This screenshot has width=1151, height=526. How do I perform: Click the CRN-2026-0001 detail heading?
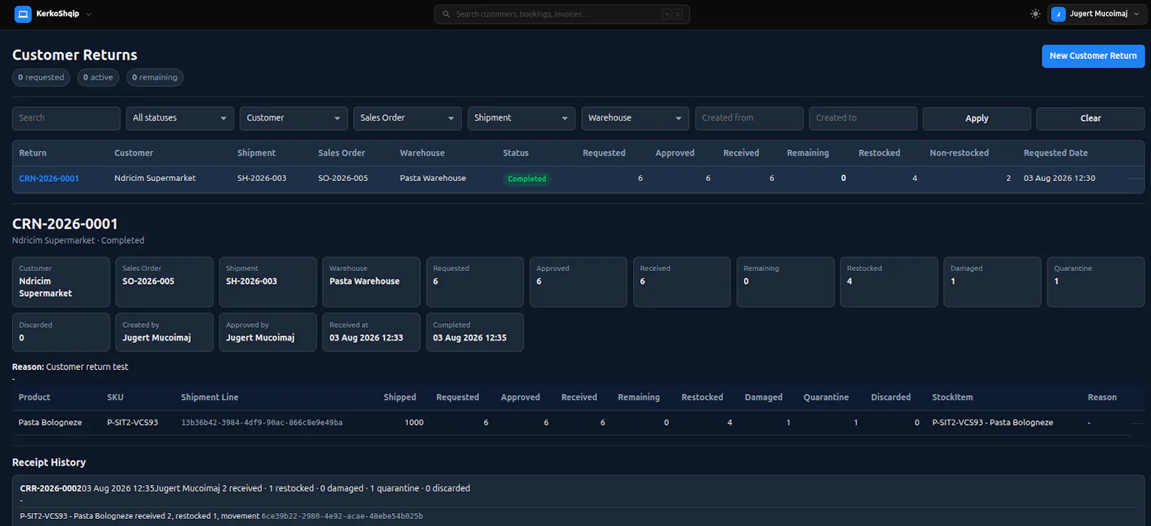pos(65,223)
